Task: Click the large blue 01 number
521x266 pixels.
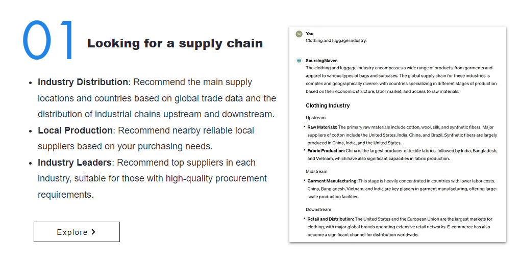Action: [48, 41]
